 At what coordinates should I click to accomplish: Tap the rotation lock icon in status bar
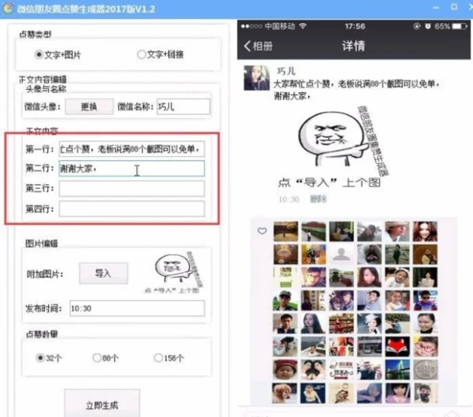tap(417, 26)
